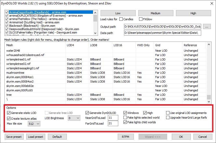Open the RTFM documentation button
216x143 pixels.
tap(126, 137)
